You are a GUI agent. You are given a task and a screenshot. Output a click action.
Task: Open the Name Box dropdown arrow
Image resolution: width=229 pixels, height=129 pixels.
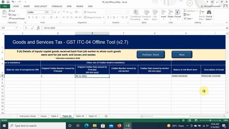tap(16, 28)
